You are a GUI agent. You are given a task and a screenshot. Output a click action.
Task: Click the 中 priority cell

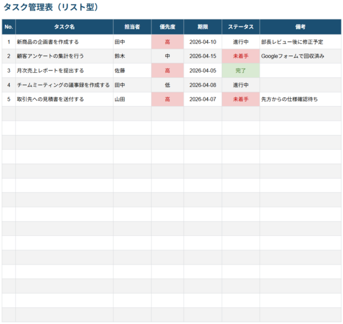click(167, 56)
